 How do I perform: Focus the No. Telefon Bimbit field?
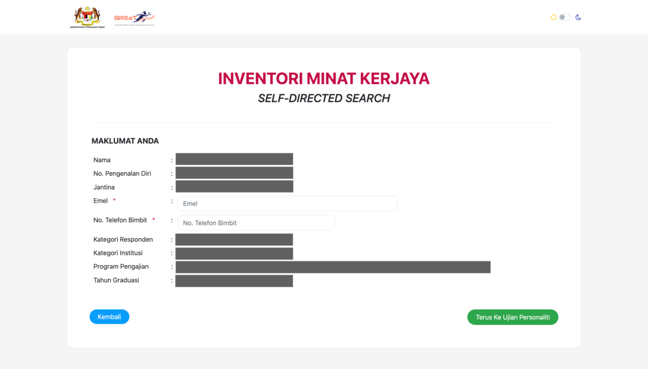tap(256, 223)
